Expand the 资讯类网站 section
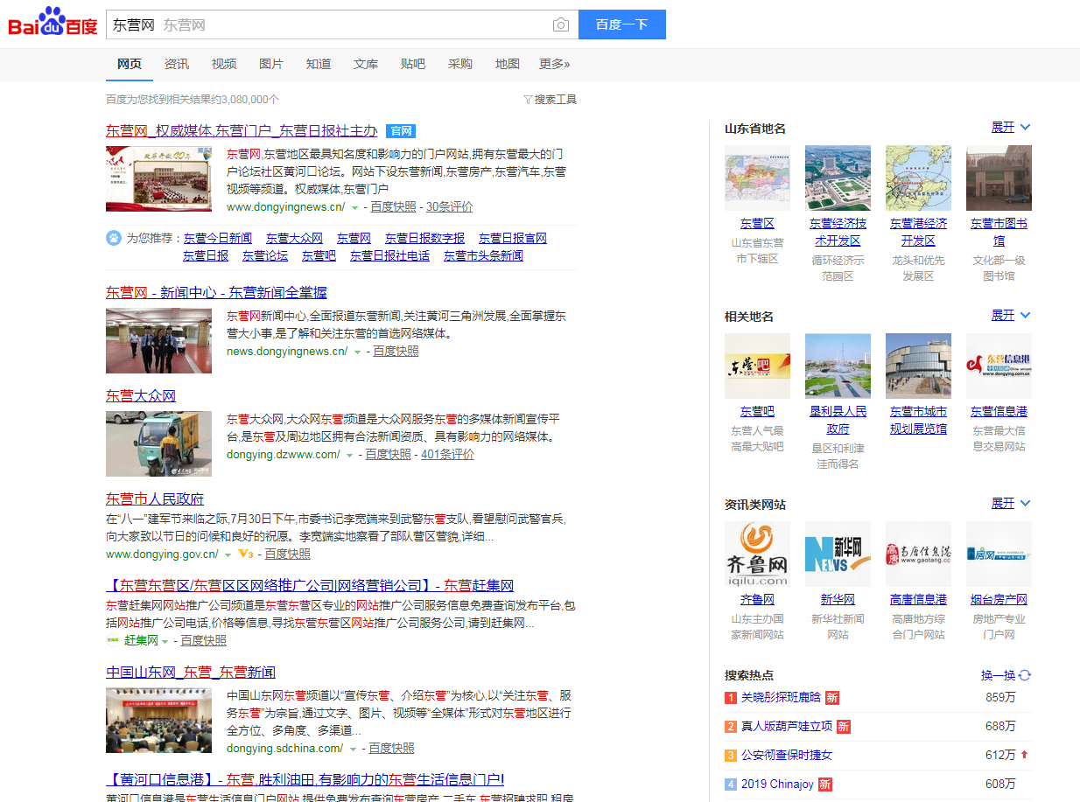Screen dimensions: 1080x802 click(x=1011, y=504)
